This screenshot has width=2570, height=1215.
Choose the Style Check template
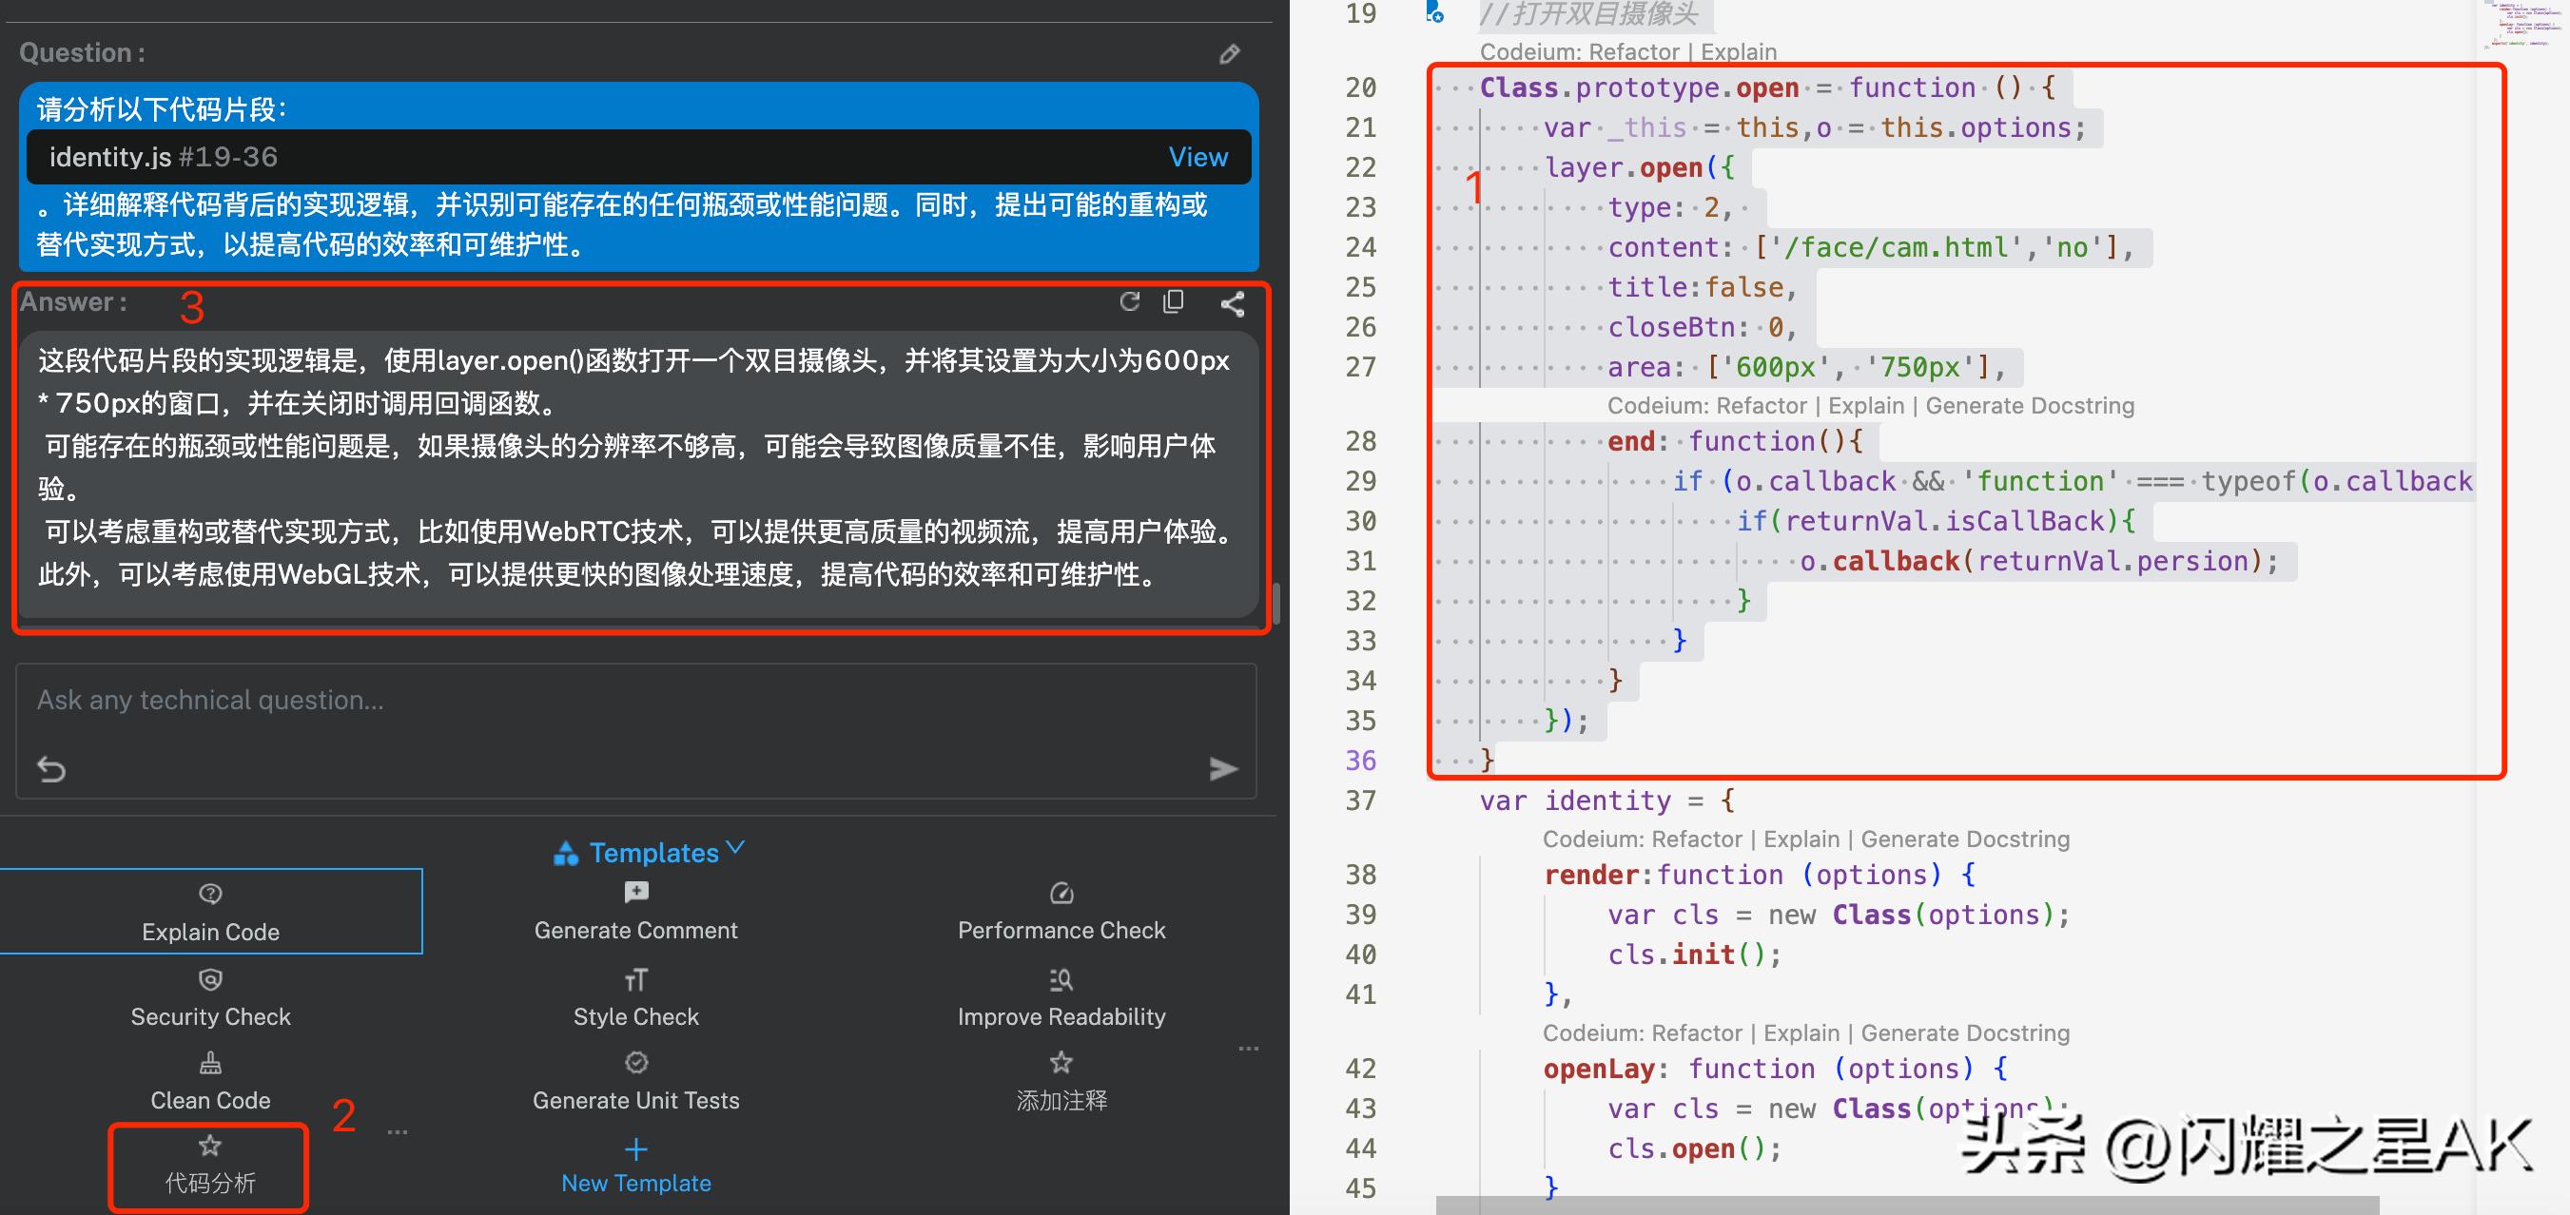635,997
